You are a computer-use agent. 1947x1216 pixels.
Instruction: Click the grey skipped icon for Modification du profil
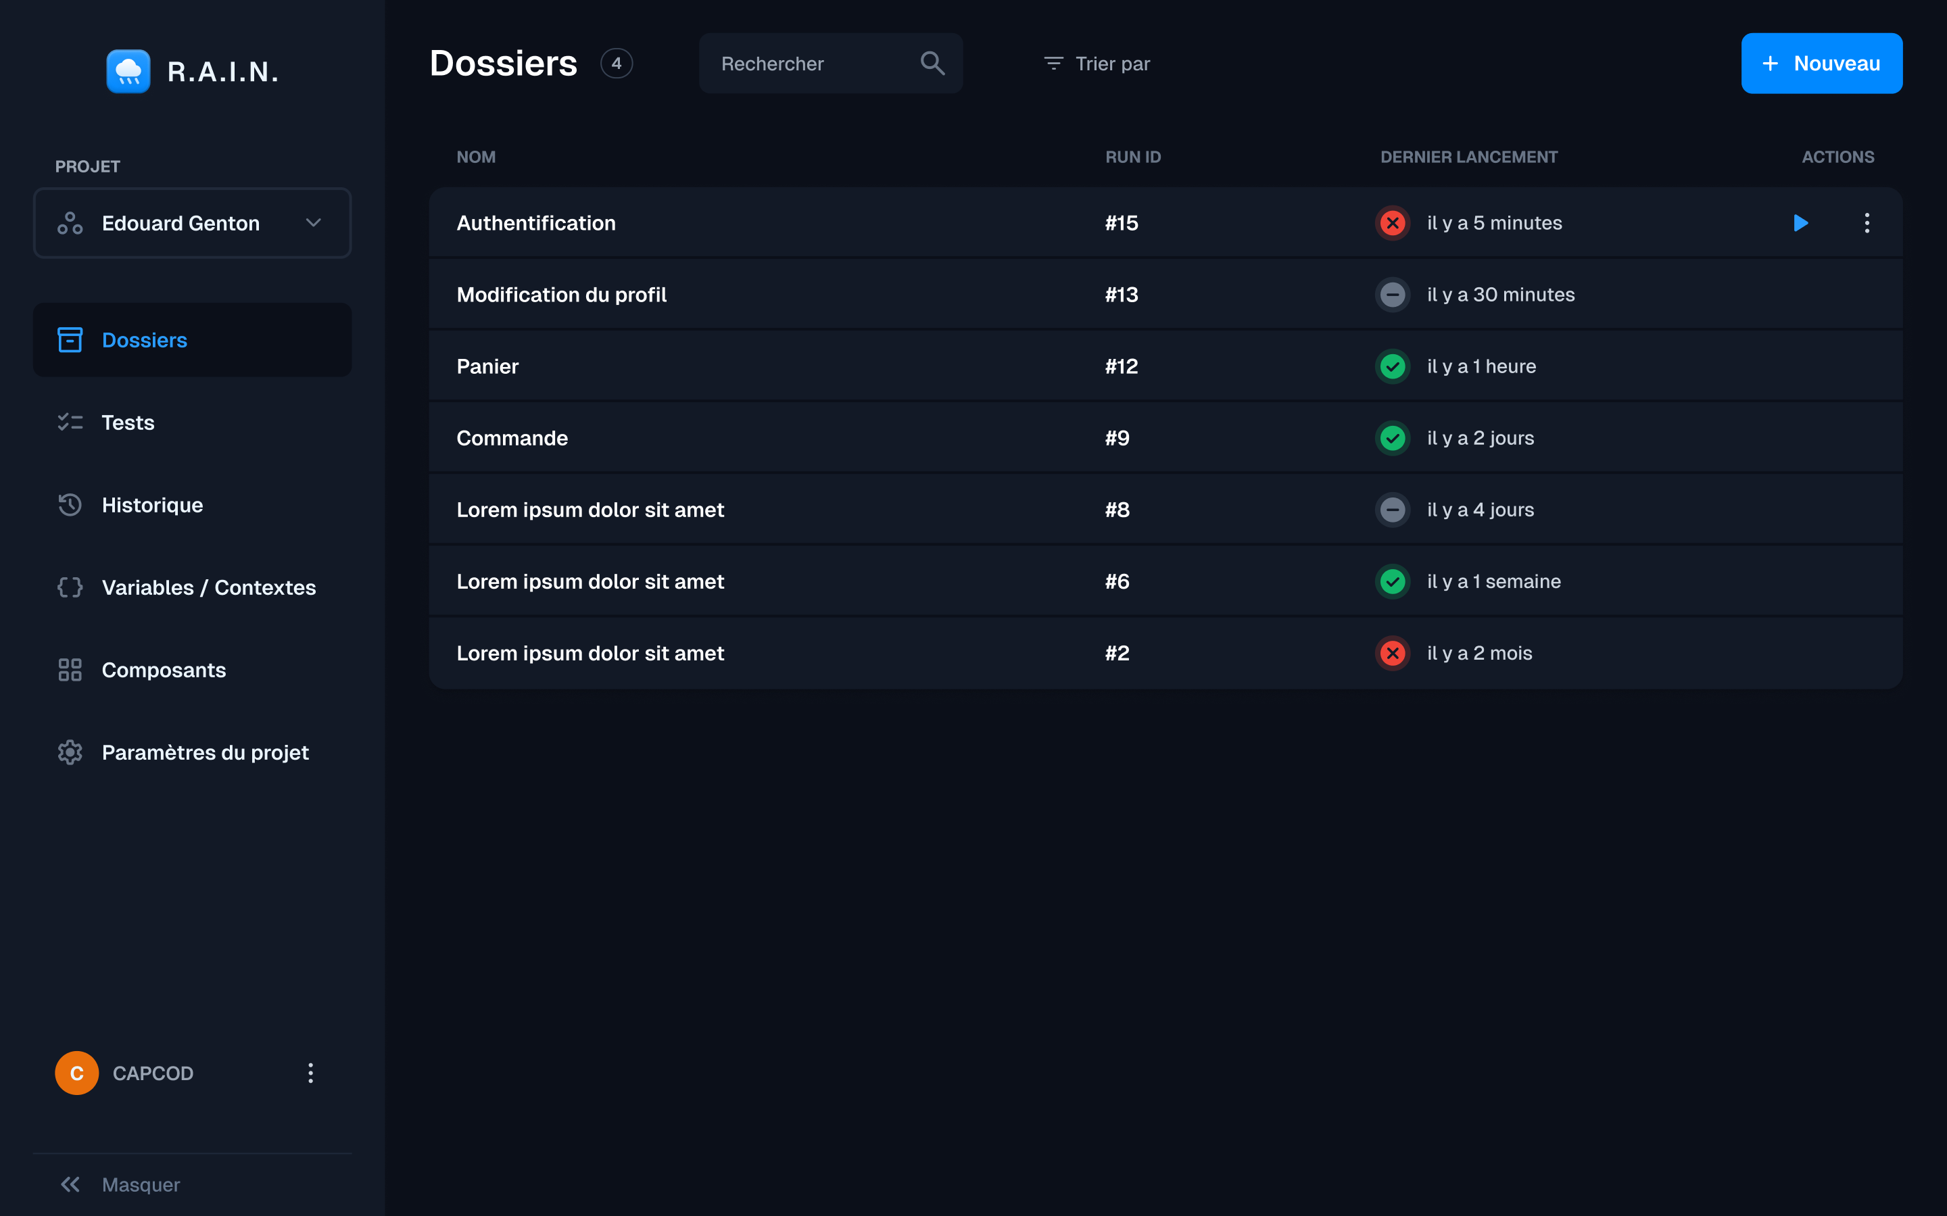1392,294
